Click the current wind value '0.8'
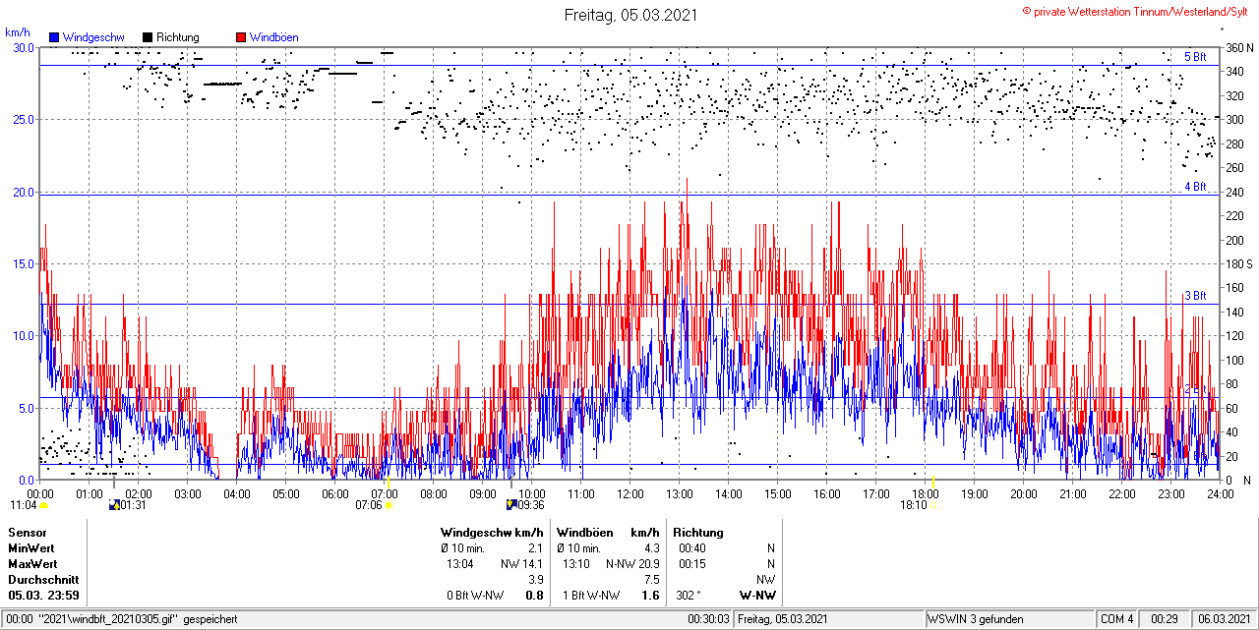 pos(535,596)
